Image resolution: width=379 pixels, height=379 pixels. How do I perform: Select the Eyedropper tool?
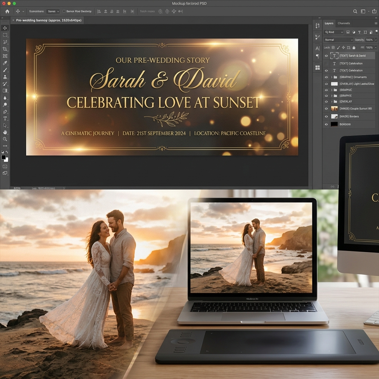point(5,63)
